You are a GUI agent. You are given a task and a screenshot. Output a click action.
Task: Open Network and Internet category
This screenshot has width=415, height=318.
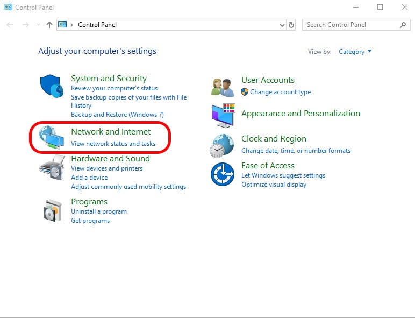111,132
